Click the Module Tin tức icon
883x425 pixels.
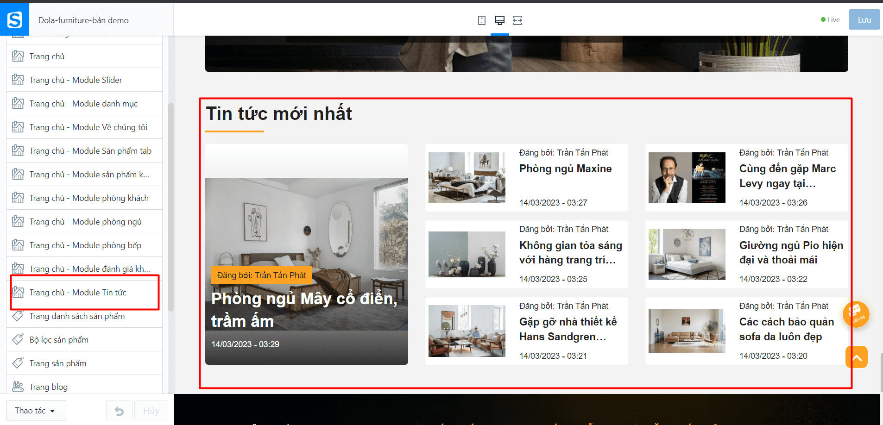[x=18, y=293]
